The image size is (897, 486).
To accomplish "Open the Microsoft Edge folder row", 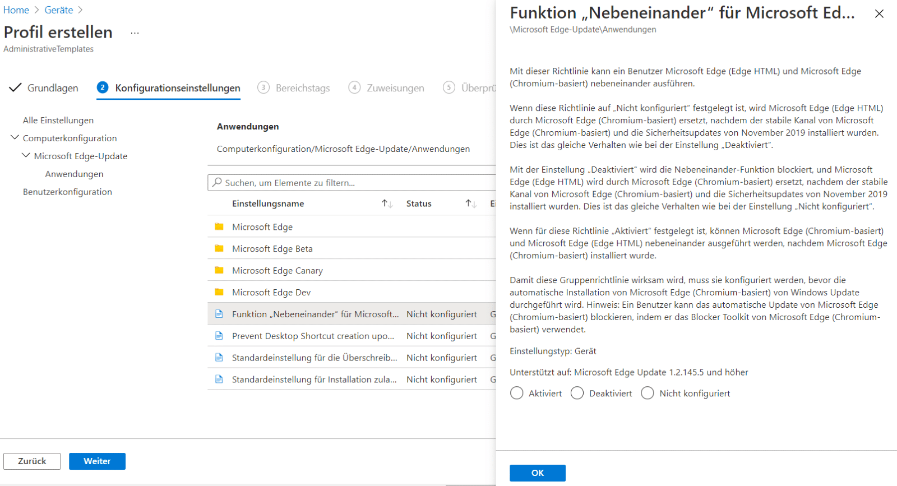I will point(352,226).
